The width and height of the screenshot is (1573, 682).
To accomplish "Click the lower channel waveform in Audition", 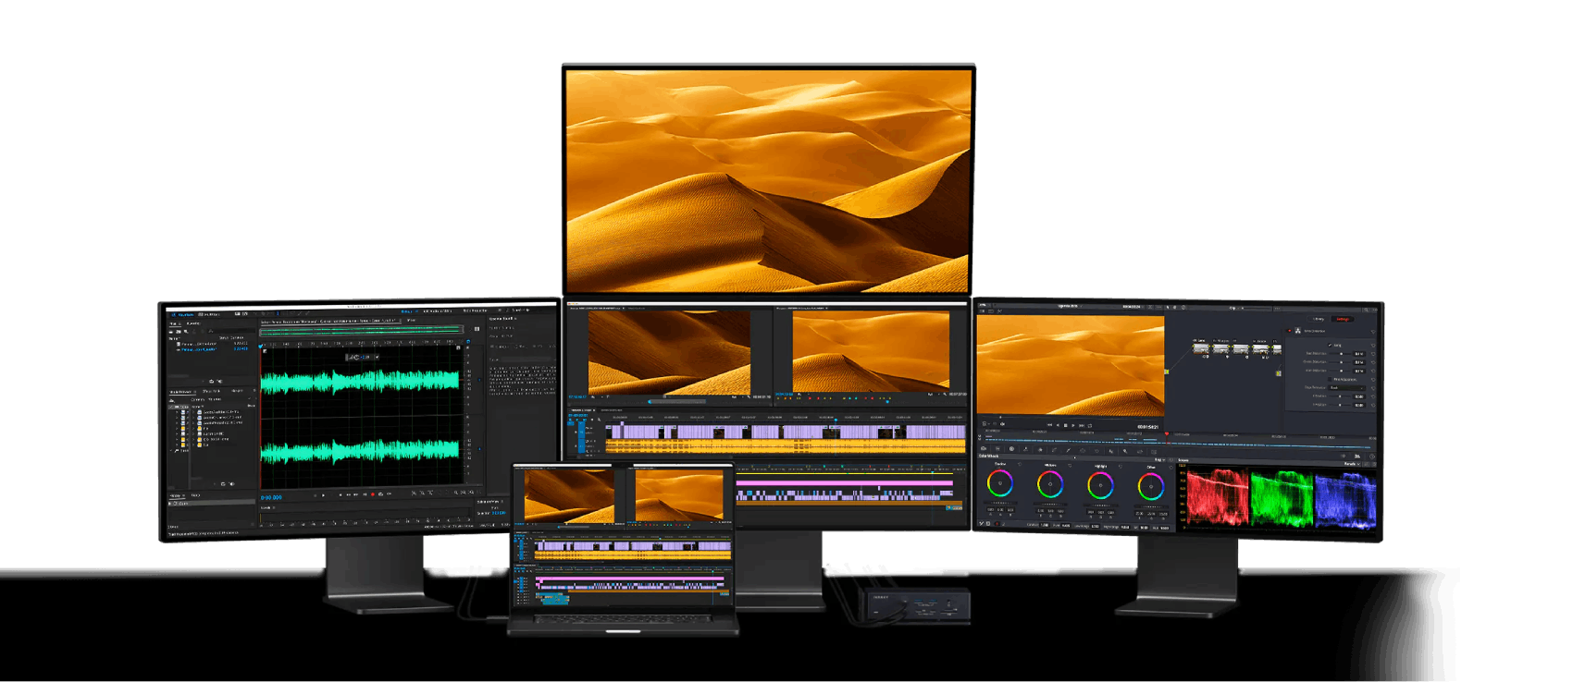I will pos(361,451).
